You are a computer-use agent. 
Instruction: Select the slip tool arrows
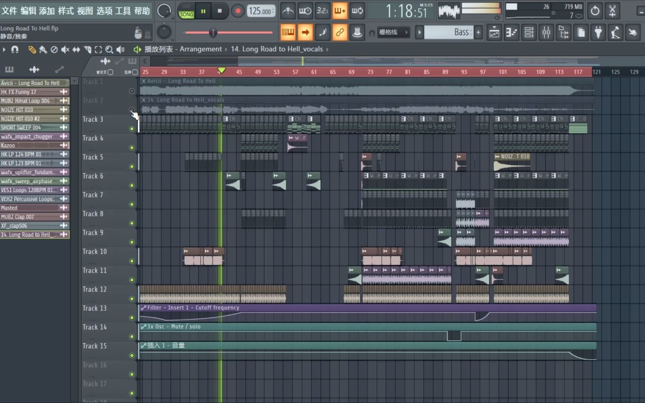(76, 49)
